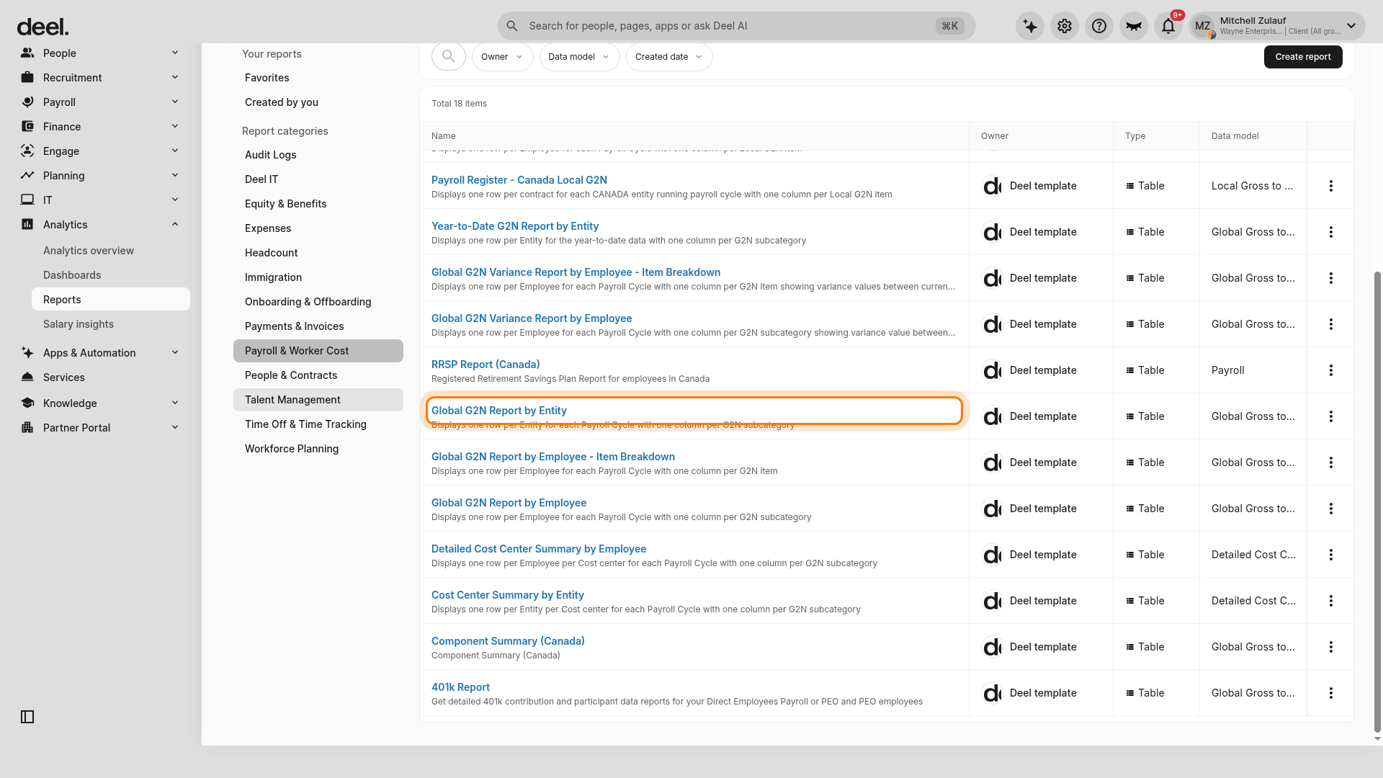Open more options for Global G2N Report by Entity

pos(1331,416)
